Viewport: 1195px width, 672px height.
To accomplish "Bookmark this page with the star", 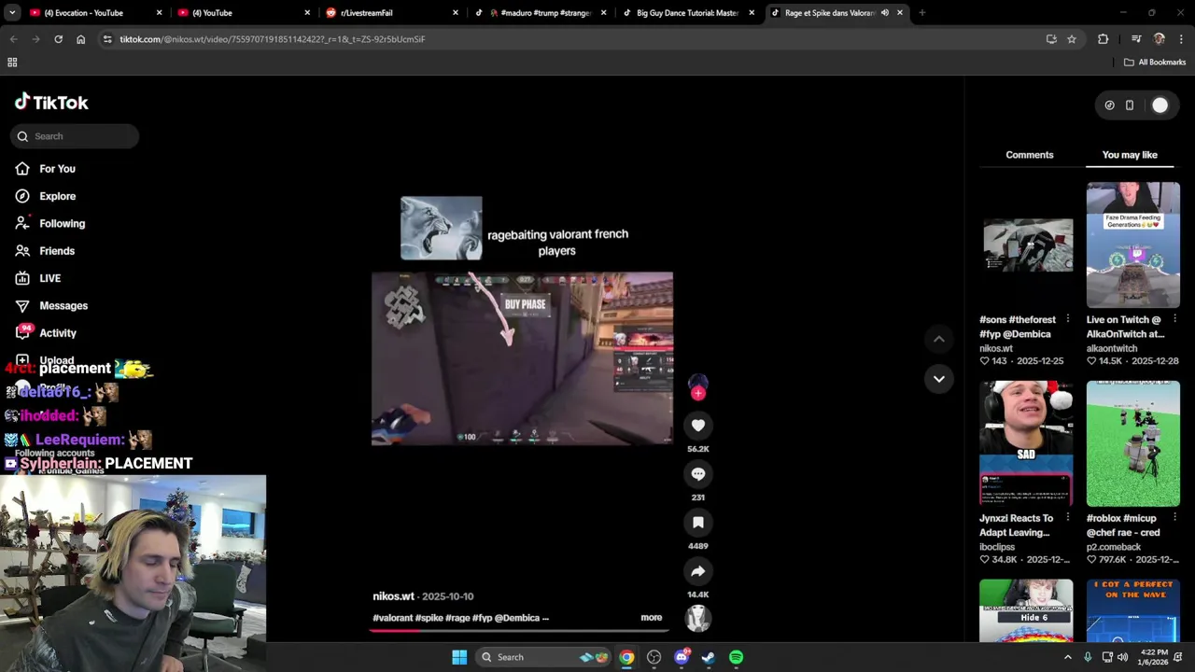I will tap(1072, 39).
